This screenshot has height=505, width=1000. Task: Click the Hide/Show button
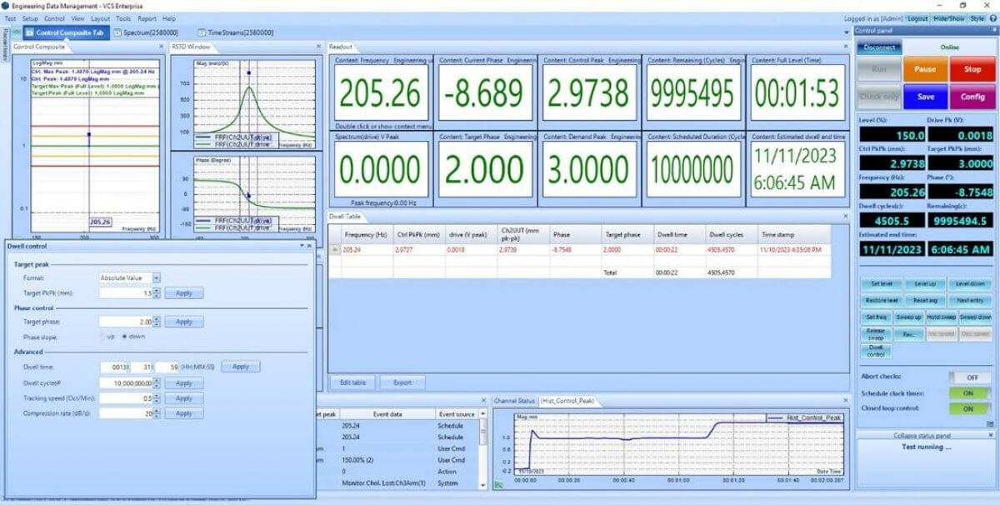tap(949, 18)
